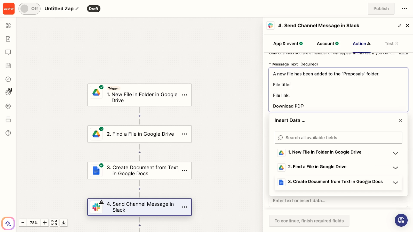Select the Action tab
Viewport: 413px width, 232px height.
pyautogui.click(x=362, y=44)
